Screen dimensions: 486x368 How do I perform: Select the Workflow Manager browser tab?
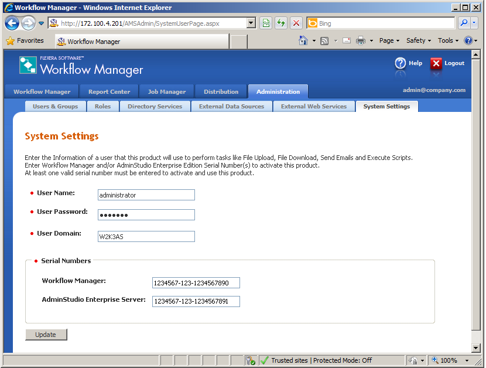tap(142, 41)
